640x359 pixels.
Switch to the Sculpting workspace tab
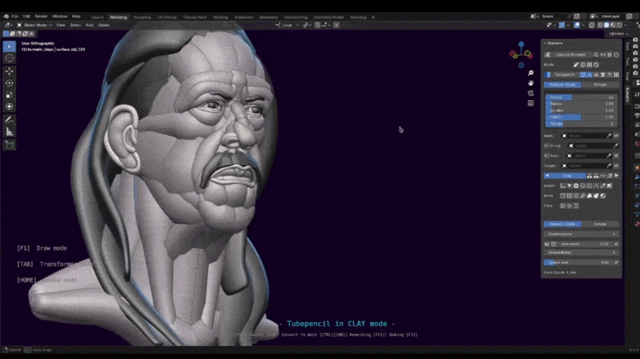click(142, 18)
